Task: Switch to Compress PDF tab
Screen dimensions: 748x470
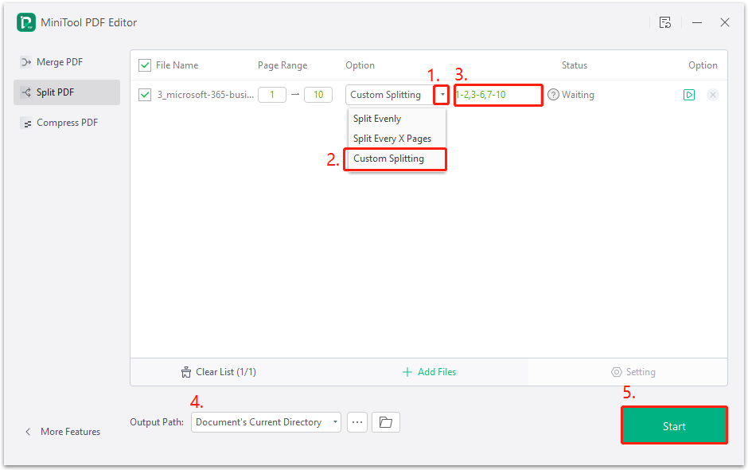Action: tap(67, 123)
